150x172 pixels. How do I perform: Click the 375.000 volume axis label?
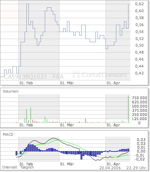(x=140, y=110)
